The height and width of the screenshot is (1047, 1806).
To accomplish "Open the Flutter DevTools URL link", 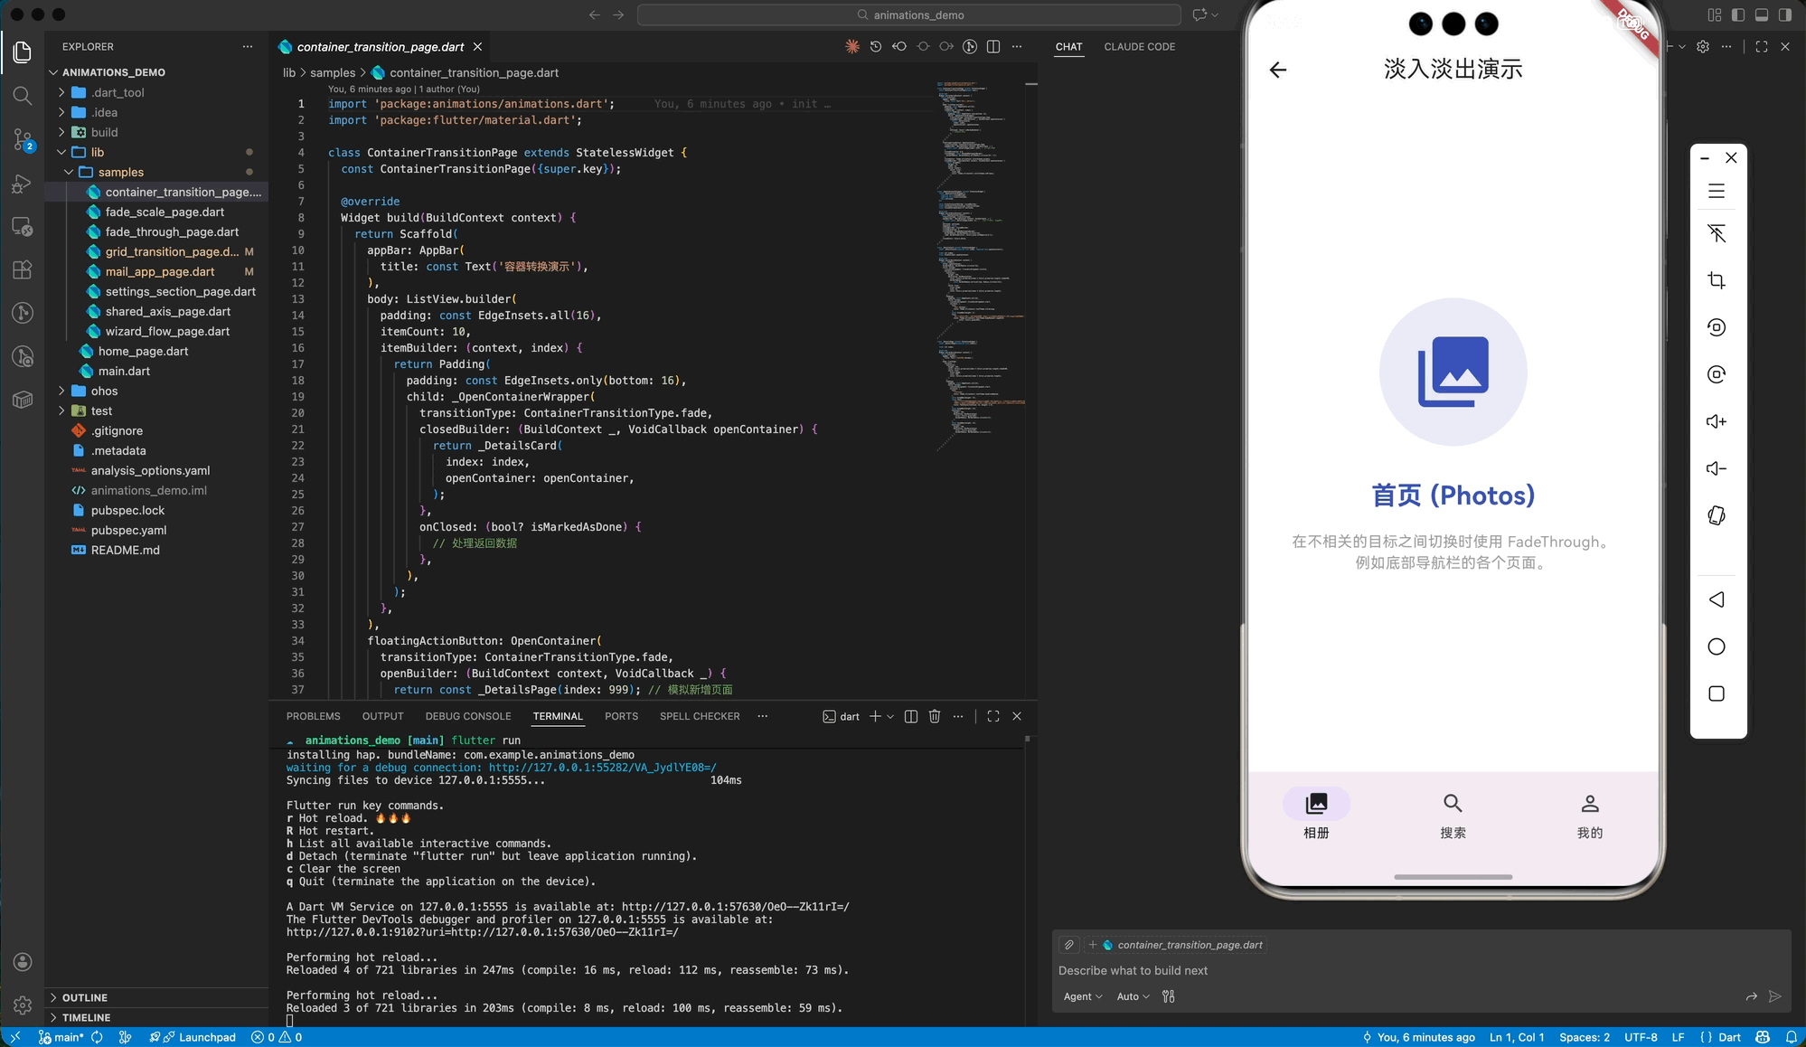I will 482,932.
